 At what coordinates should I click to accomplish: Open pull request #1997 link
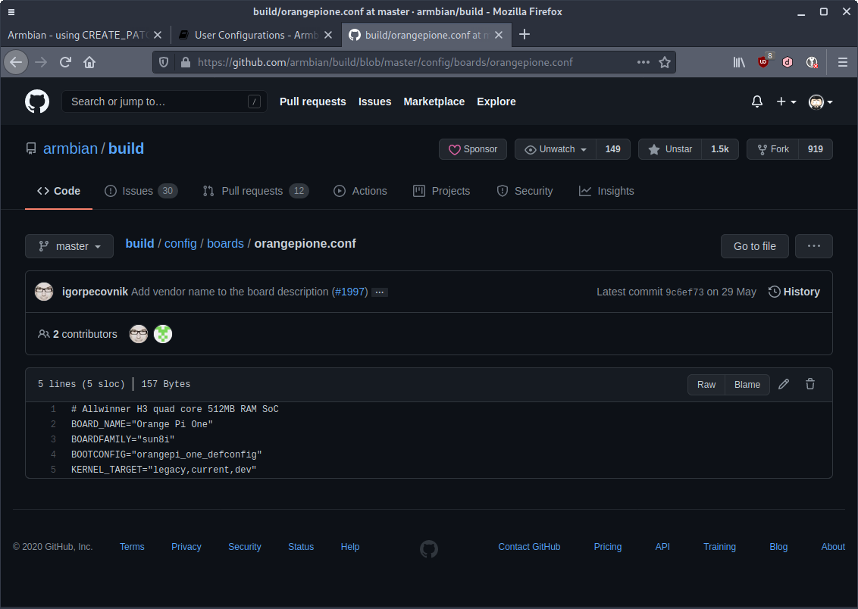(349, 292)
